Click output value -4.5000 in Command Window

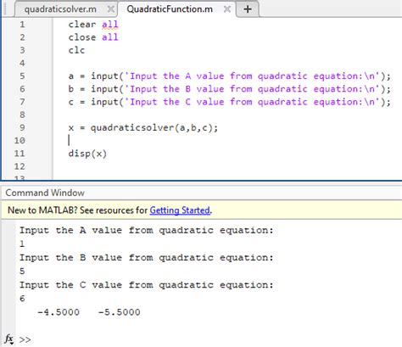tap(59, 312)
